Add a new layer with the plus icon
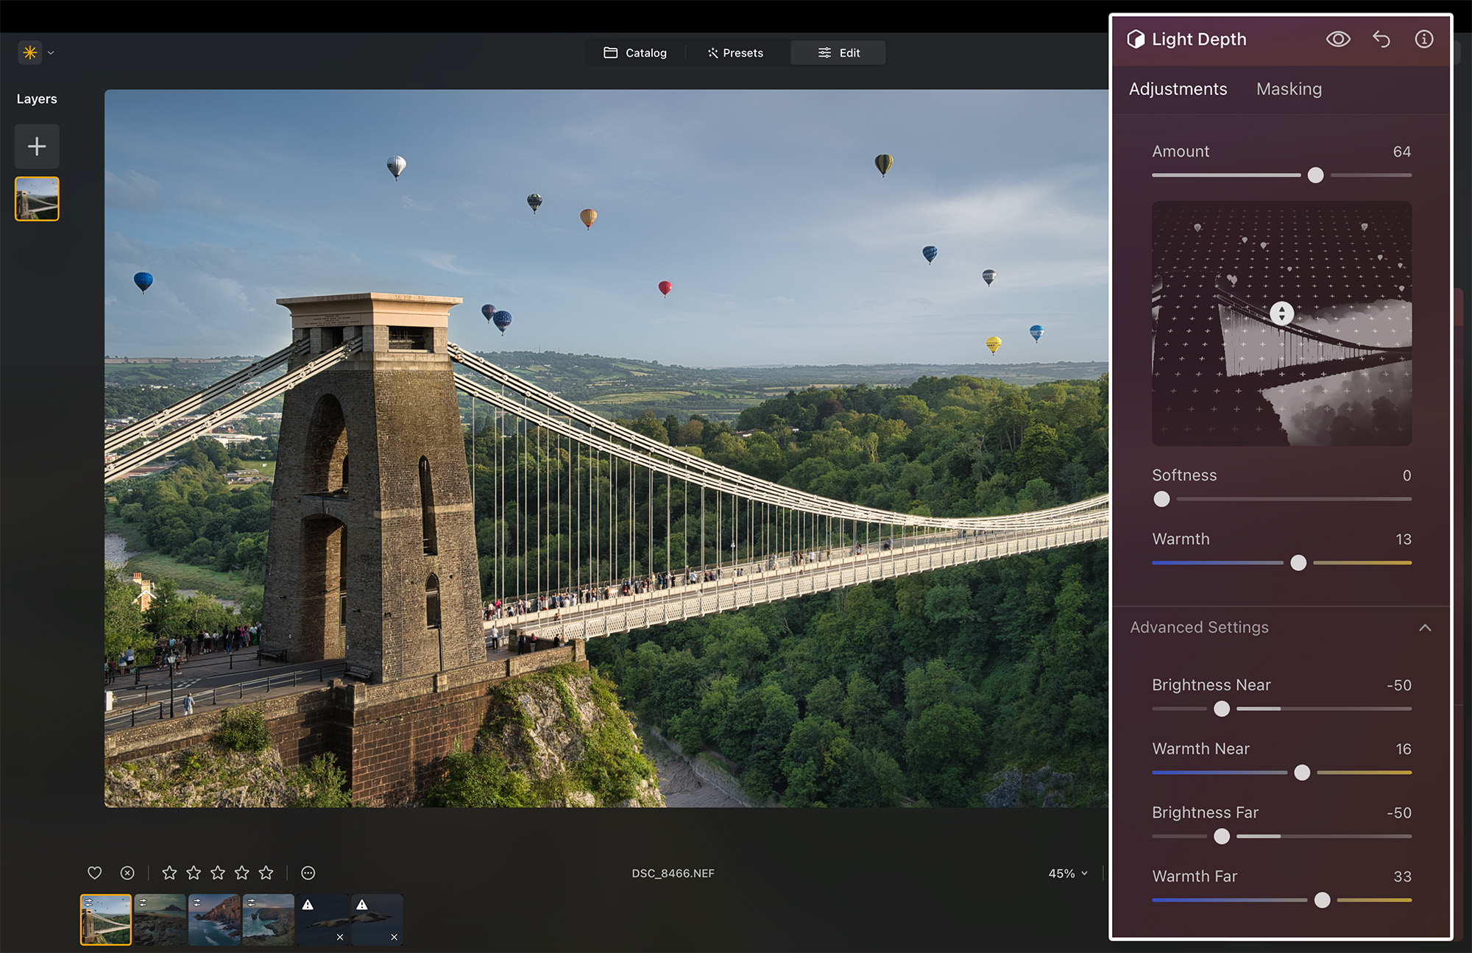Image resolution: width=1472 pixels, height=953 pixels. (x=36, y=146)
